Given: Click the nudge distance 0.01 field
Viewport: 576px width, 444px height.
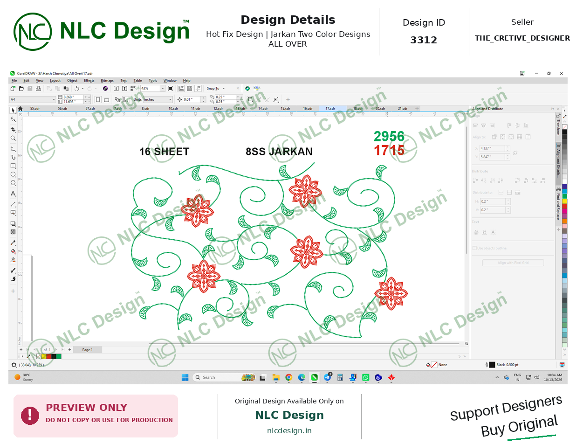Looking at the screenshot, I should [192, 99].
